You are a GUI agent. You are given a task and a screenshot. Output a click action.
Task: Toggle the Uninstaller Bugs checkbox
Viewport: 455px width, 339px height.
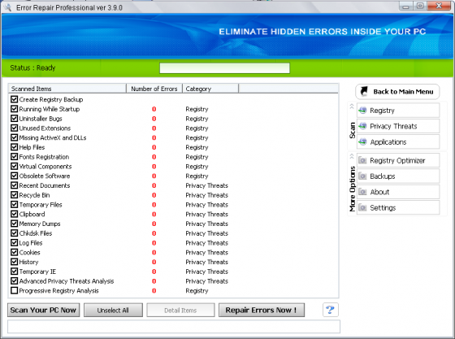[14, 119]
